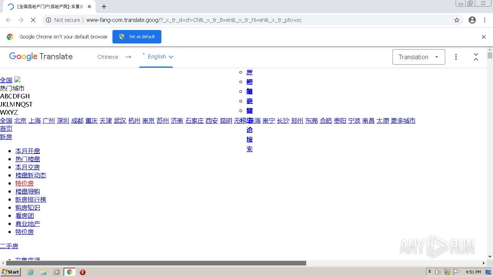The width and height of the screenshot is (493, 277).
Task: Click the 全国 link before 北京
Action: (6, 121)
